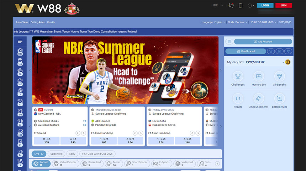Image resolution: width=306 pixels, height=171 pixels.
Task: Select the Early tab
Action: pyautogui.click(x=72, y=154)
